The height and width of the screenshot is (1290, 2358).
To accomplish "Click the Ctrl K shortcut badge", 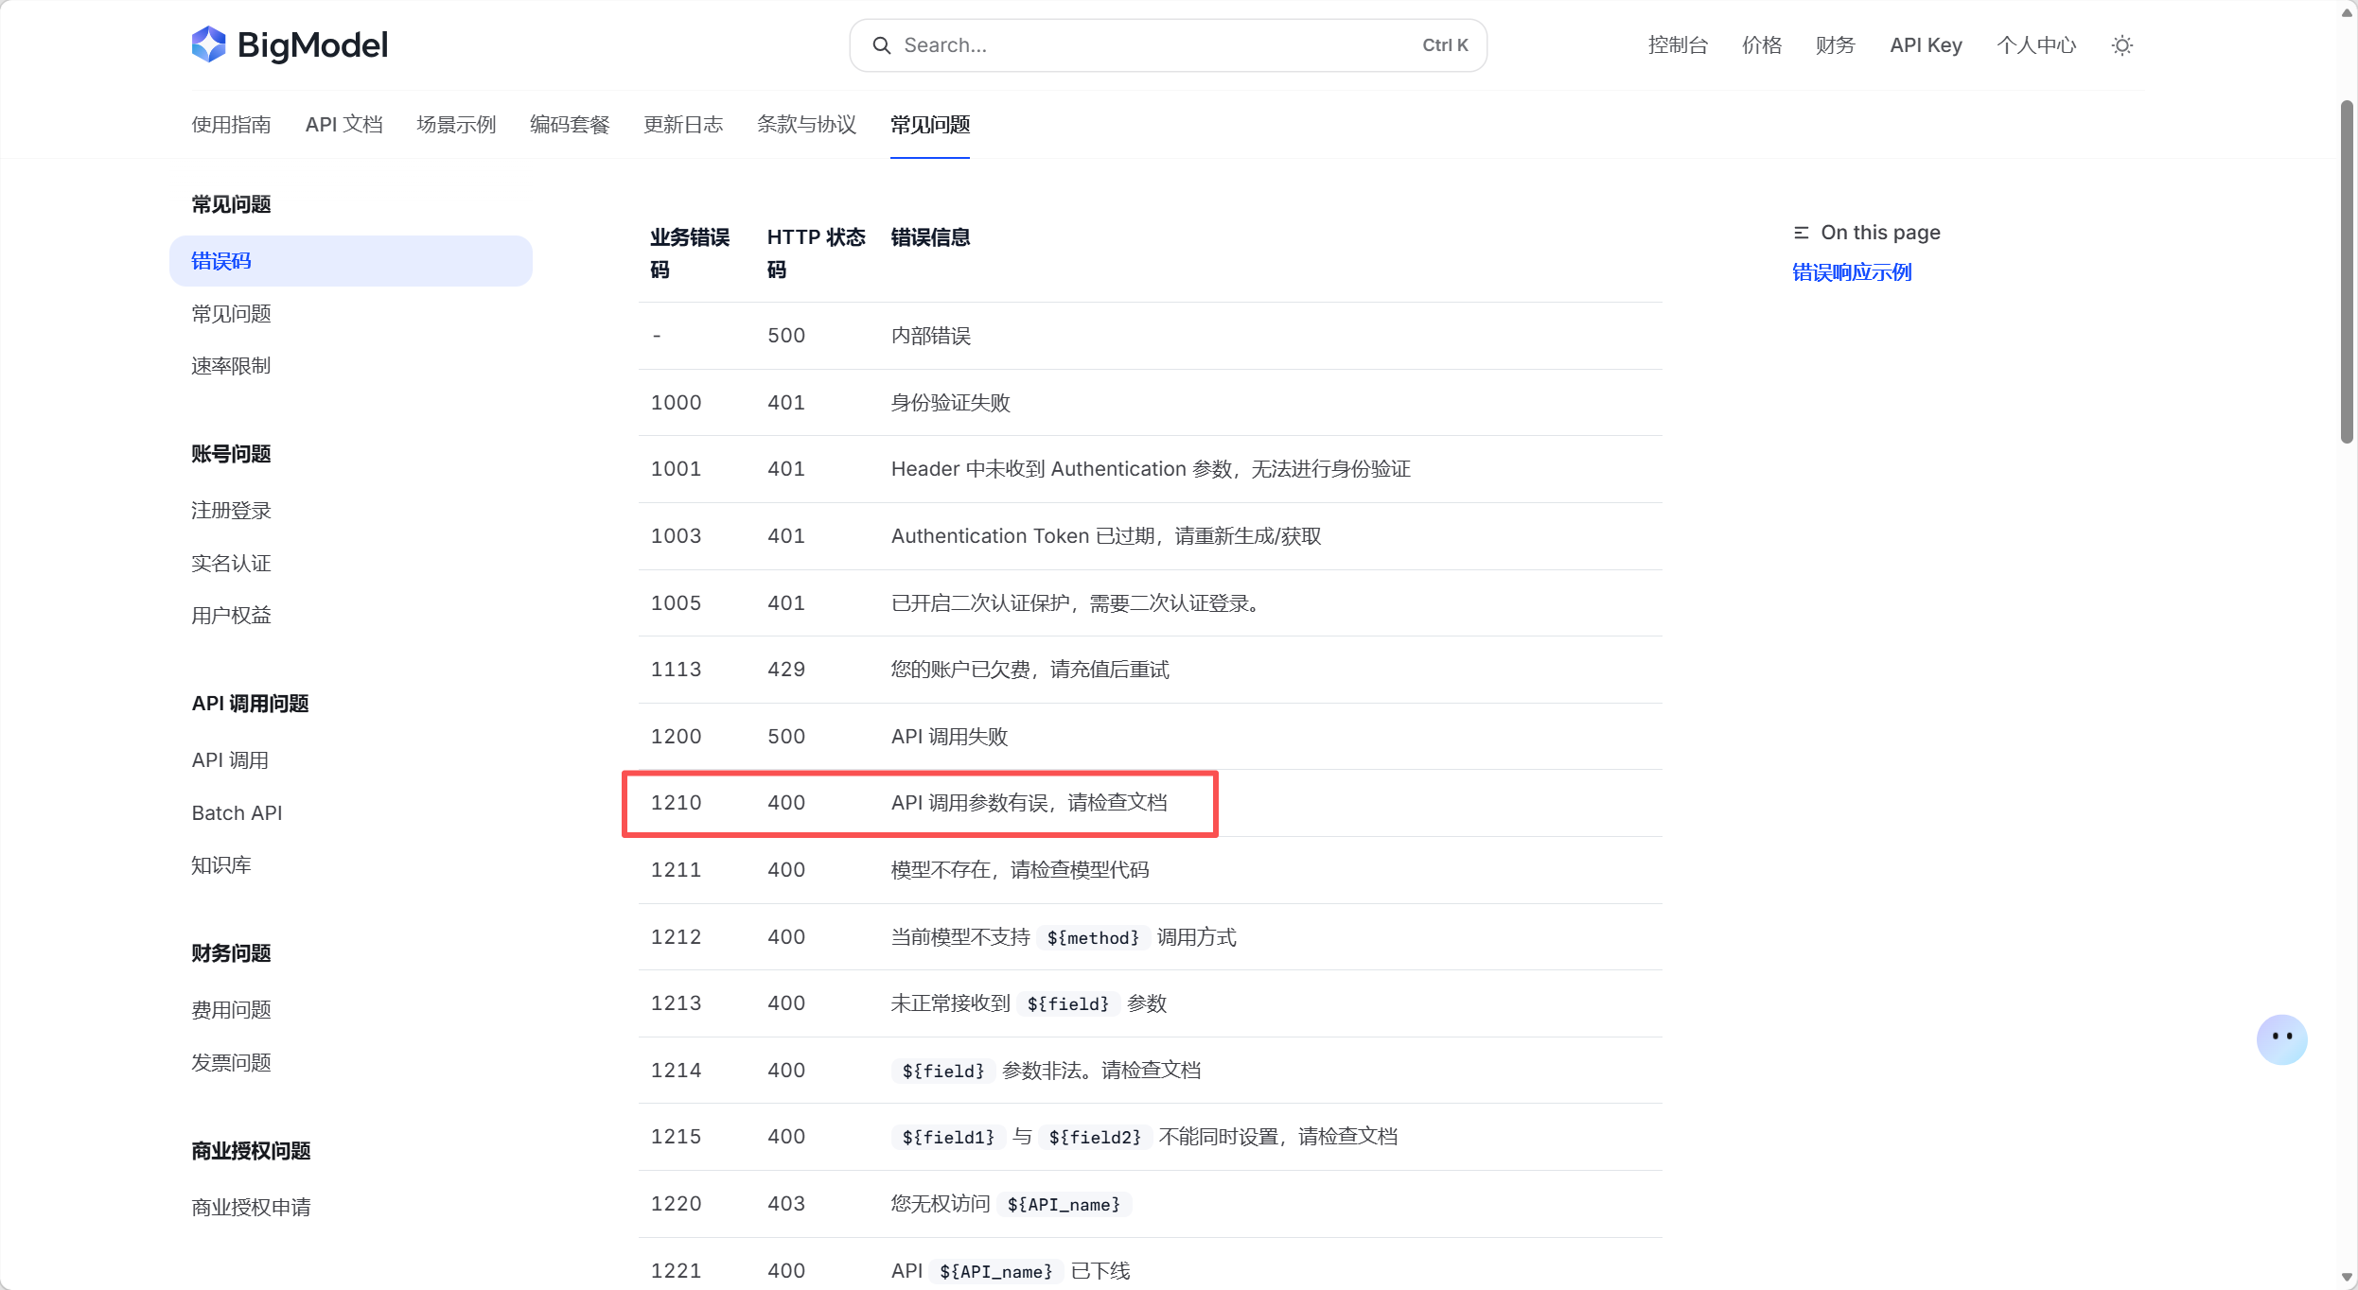I will [x=1445, y=45].
